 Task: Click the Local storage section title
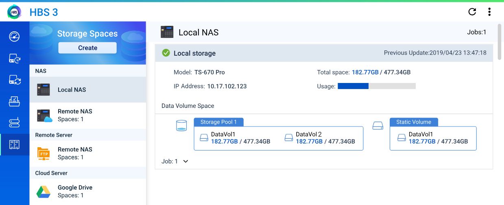point(194,53)
